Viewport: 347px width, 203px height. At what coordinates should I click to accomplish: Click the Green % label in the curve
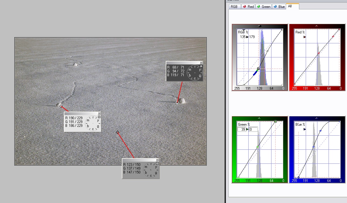244,124
